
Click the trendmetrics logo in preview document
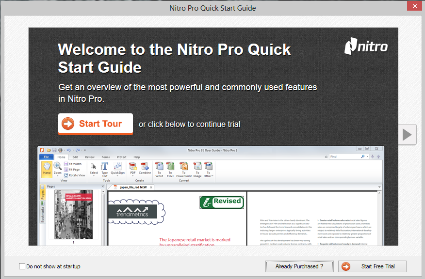coord(132,211)
